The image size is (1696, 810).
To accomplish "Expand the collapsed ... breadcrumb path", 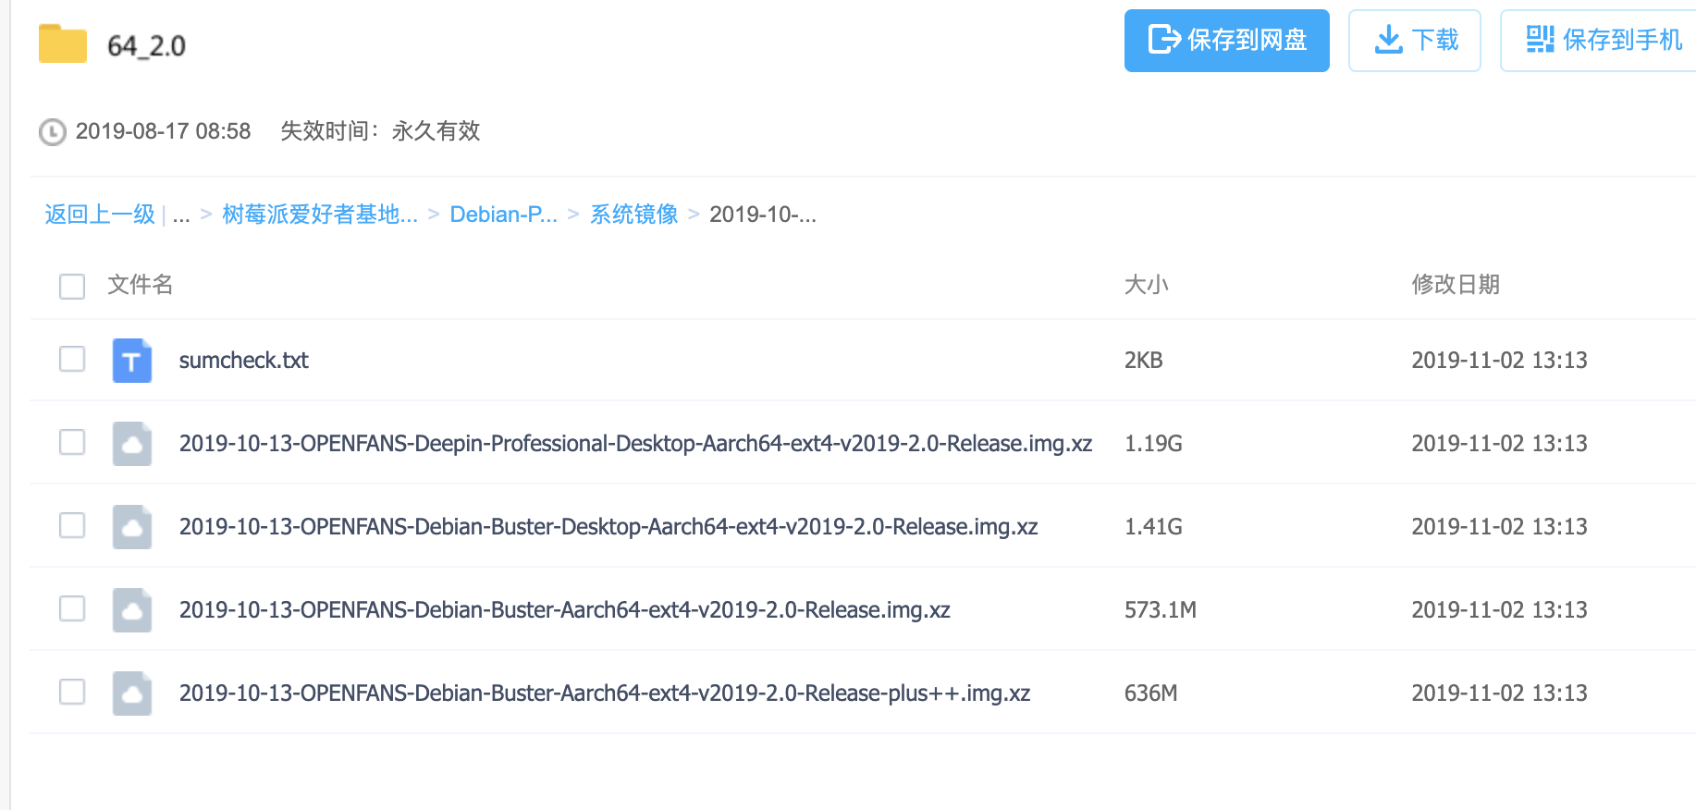I will pos(181,216).
